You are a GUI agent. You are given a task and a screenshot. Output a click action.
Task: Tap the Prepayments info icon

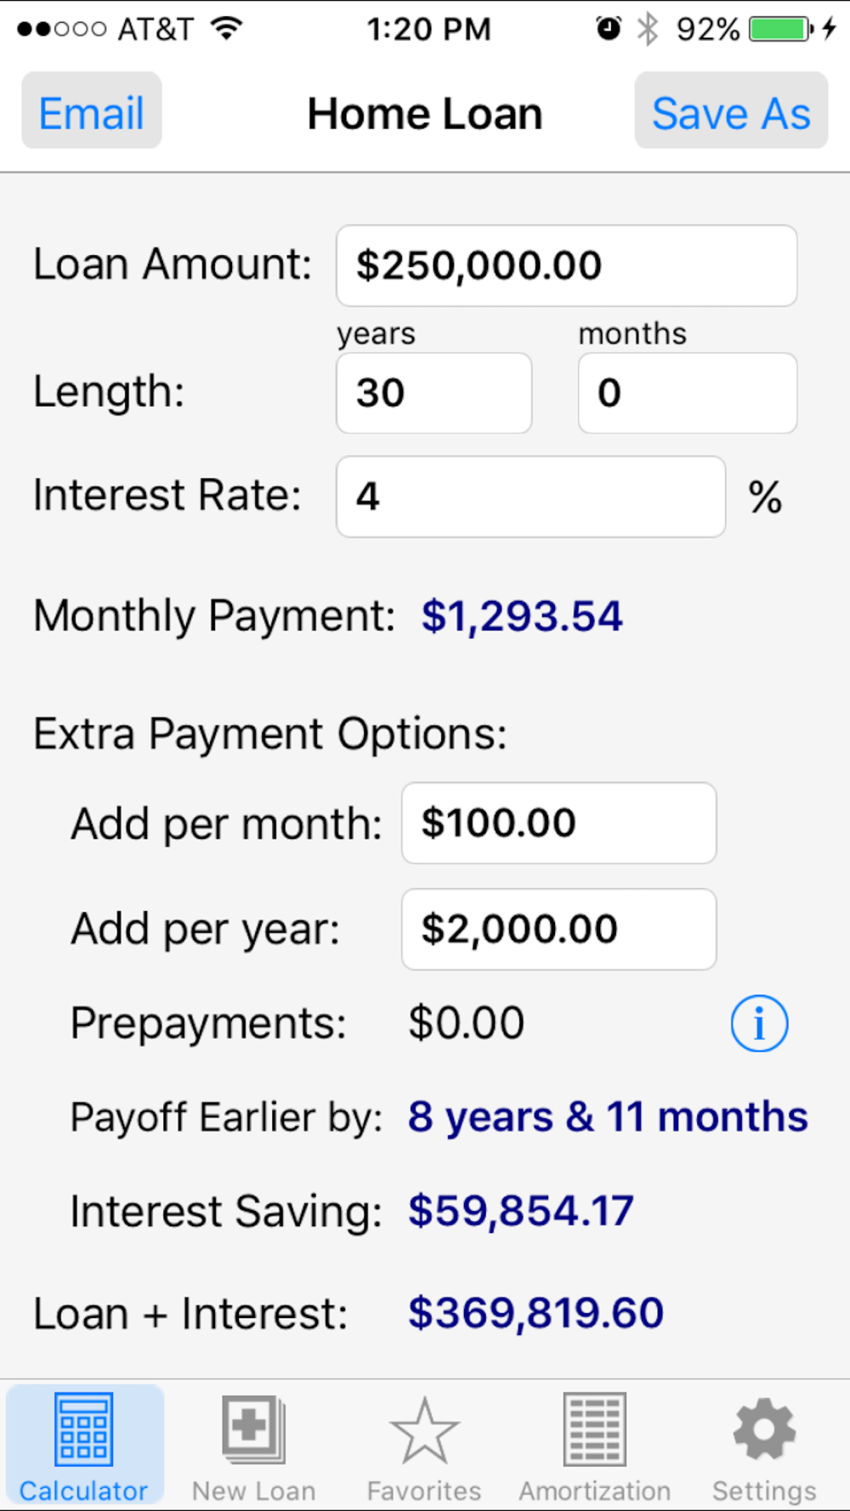[x=759, y=1023]
